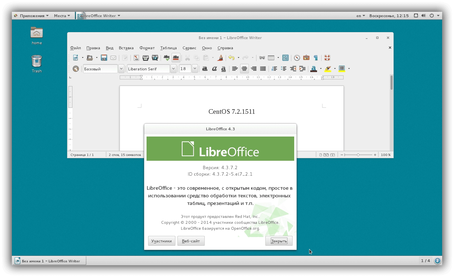Align paragraph left
Image resolution: width=454 pixels, height=277 pixels.
235,69
